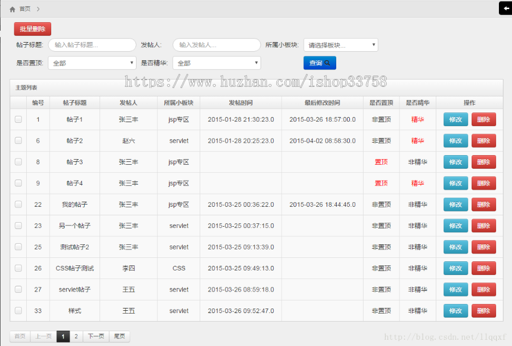Click the 帖子标题 search input field

click(x=92, y=44)
